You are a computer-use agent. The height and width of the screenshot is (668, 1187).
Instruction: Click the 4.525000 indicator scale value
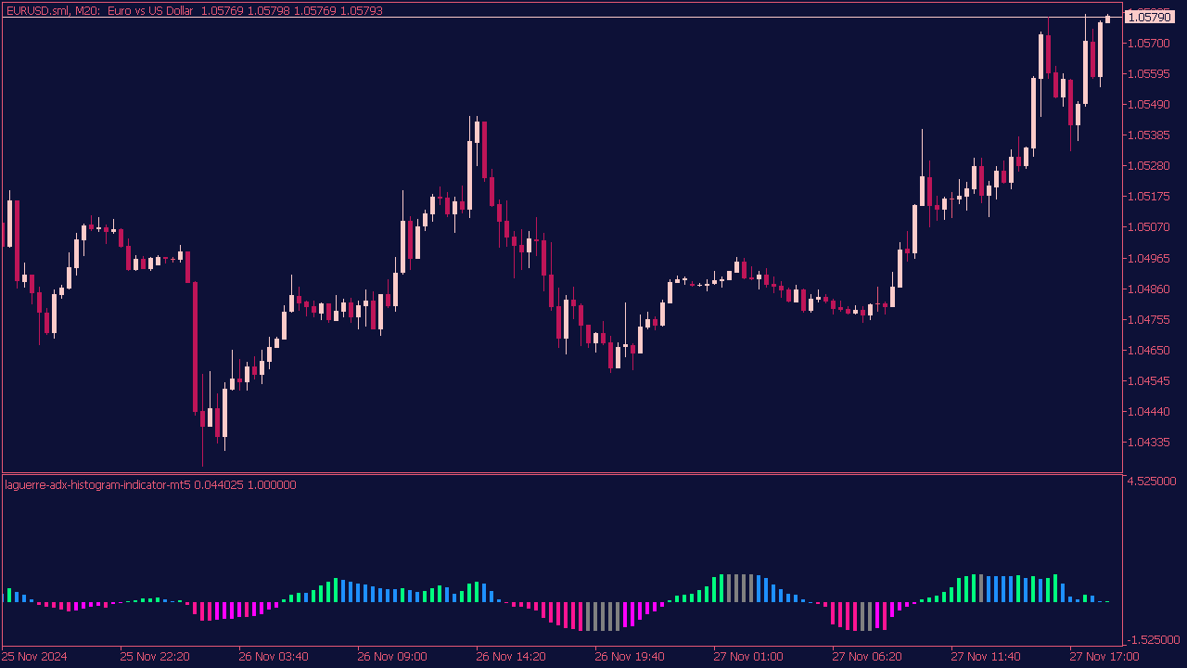[1151, 481]
